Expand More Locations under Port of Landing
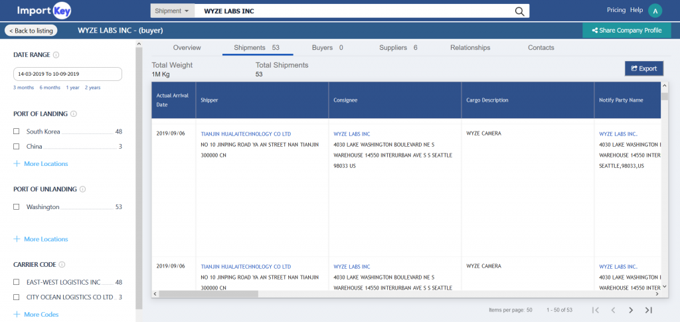Viewport: 680px width, 322px height. (x=41, y=164)
